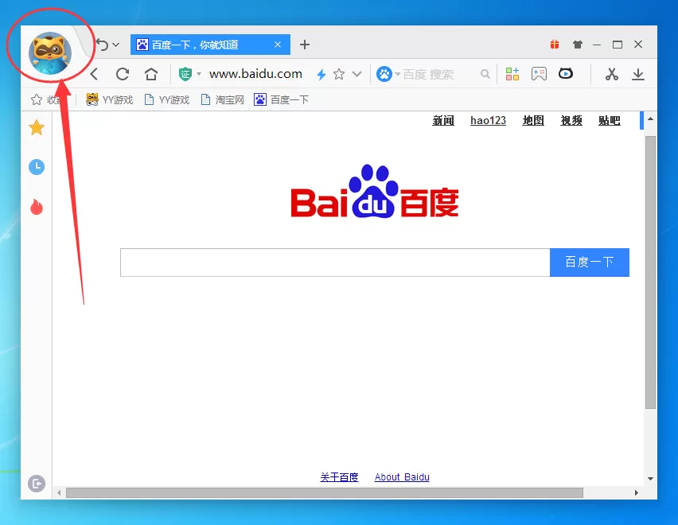Expand the undo history dropdown arrow
678x525 pixels.
pos(116,45)
